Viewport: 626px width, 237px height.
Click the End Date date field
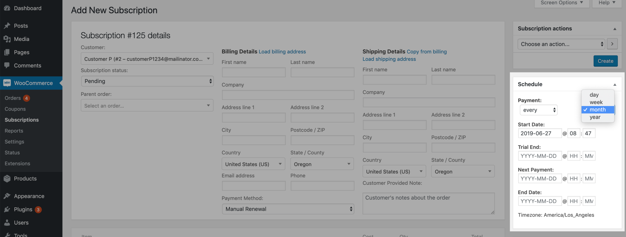click(x=540, y=201)
